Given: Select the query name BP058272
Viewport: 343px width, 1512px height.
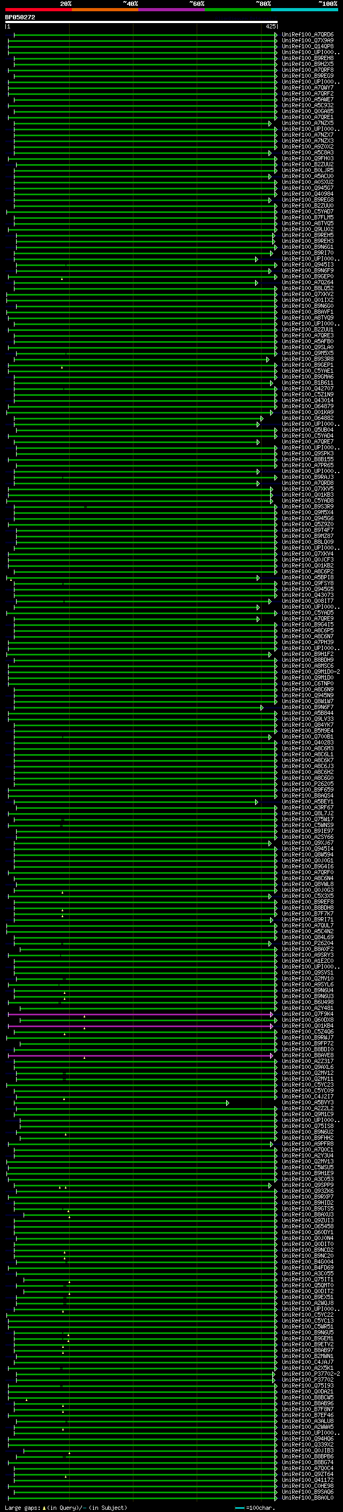Looking at the screenshot, I should point(20,18).
